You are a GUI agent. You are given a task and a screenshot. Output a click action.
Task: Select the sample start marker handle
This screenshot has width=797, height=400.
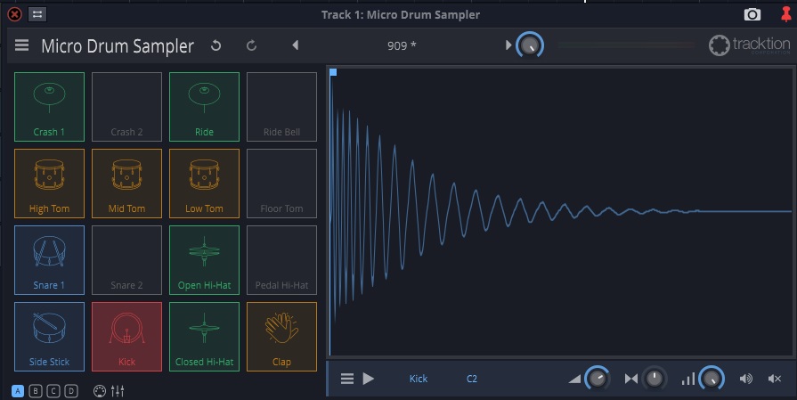(333, 73)
